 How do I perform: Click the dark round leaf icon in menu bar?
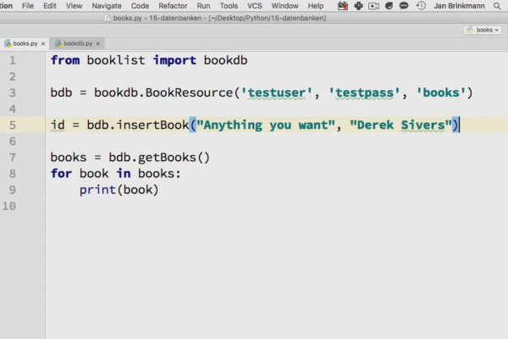click(389, 6)
